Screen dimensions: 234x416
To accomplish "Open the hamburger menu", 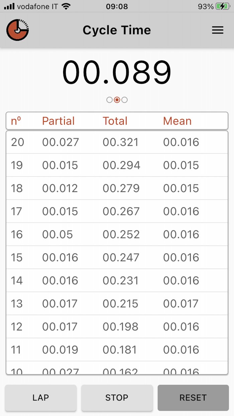I will point(218,30).
